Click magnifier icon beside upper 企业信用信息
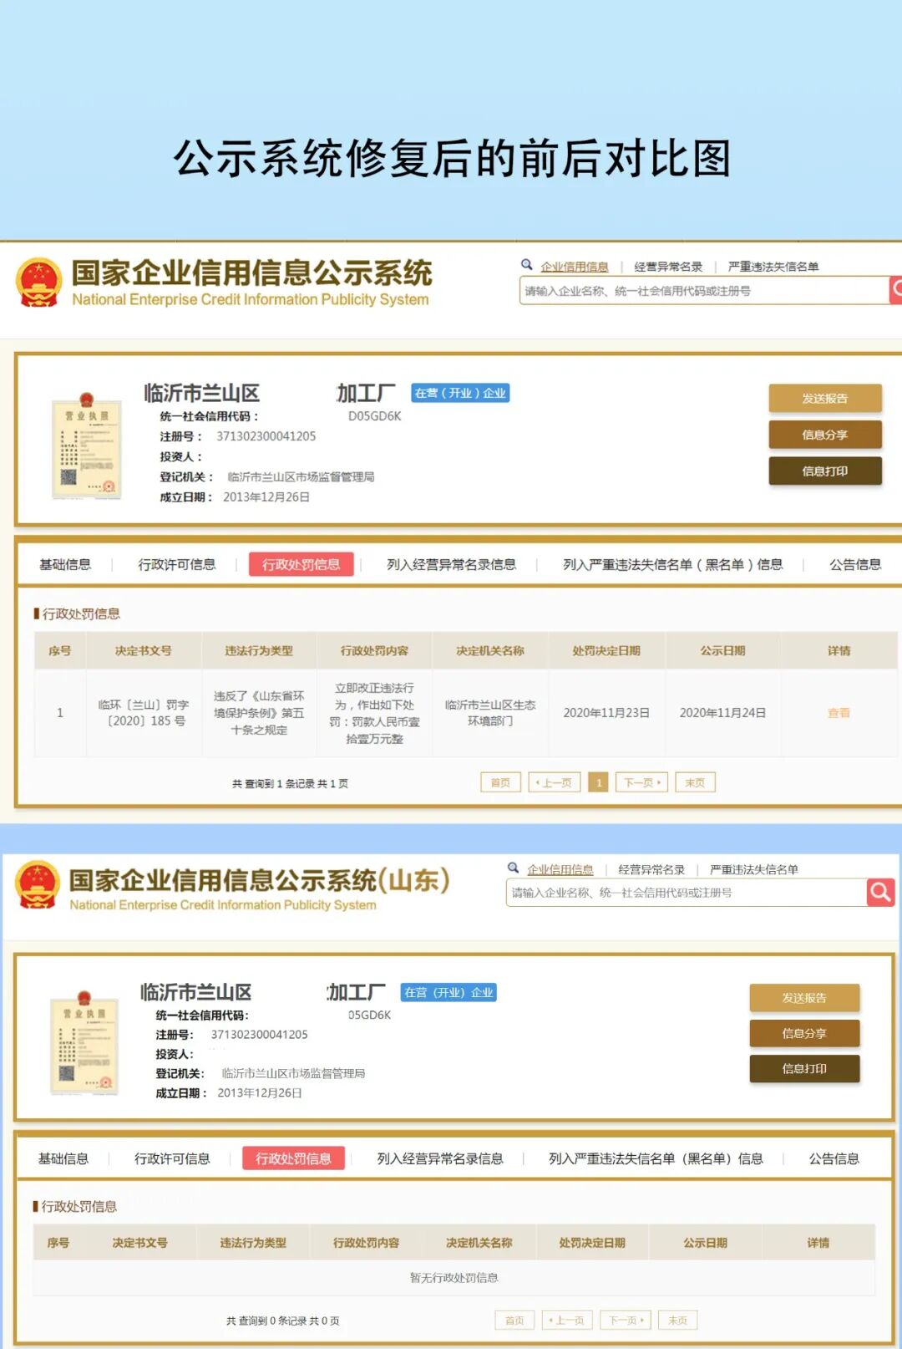Viewport: 902px width, 1349px height. click(527, 265)
